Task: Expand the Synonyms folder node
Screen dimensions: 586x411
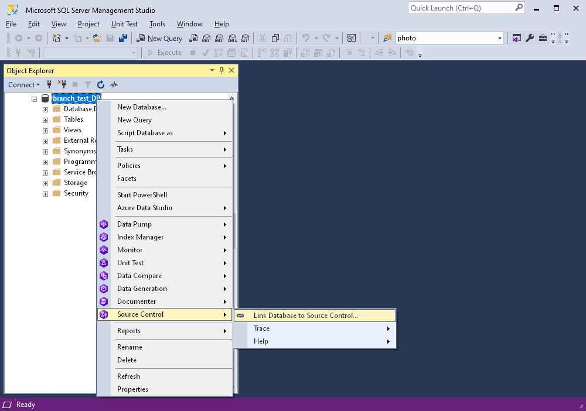Action: click(45, 152)
